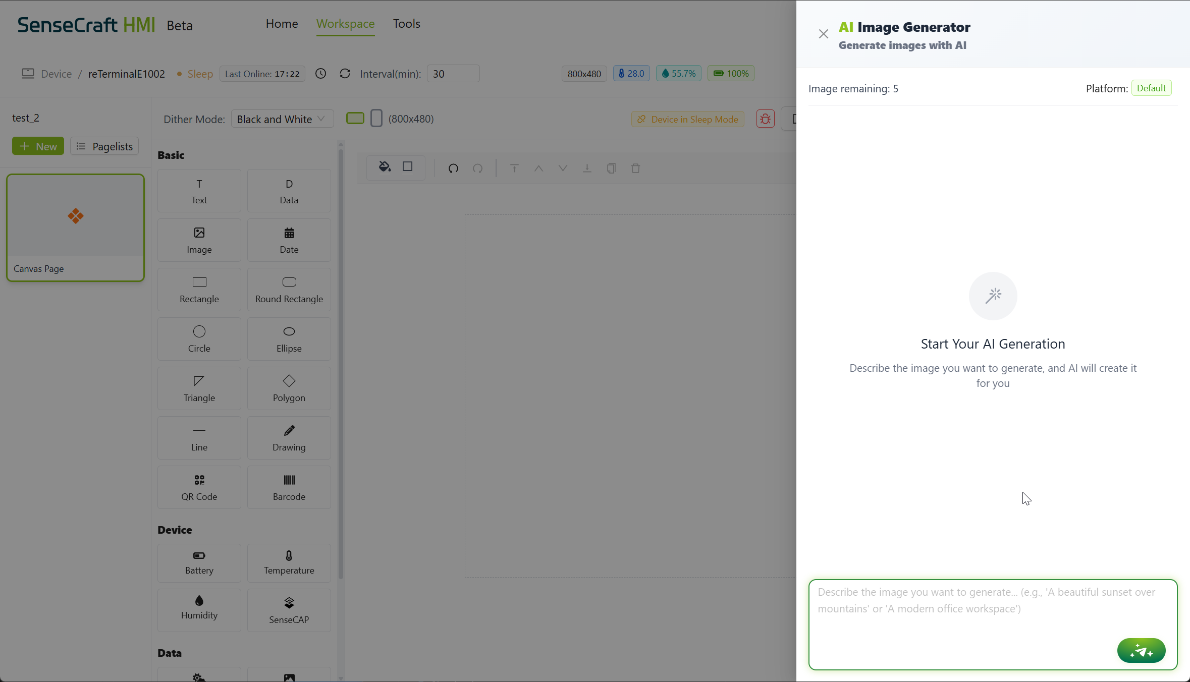The width and height of the screenshot is (1190, 682).
Task: Click the refresh icon next to interval
Action: 345,74
